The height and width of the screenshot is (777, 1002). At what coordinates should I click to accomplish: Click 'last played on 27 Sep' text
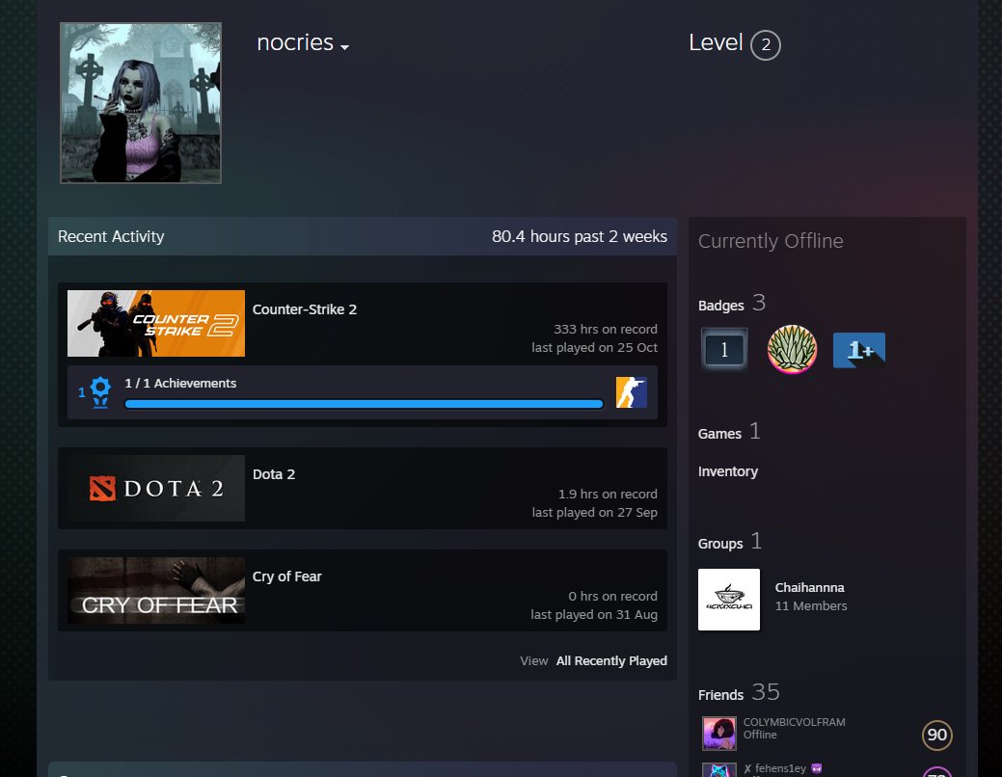point(594,513)
